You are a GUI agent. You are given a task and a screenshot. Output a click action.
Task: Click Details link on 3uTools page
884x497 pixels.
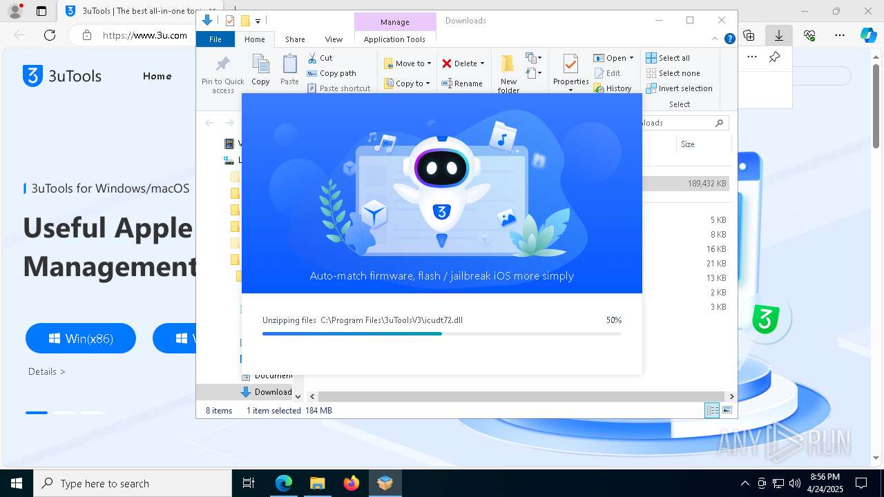[47, 371]
